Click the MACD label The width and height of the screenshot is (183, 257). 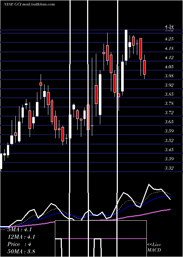tap(154, 250)
